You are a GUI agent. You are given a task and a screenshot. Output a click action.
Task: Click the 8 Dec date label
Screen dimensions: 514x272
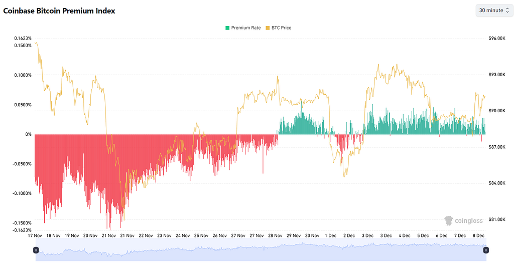point(478,235)
